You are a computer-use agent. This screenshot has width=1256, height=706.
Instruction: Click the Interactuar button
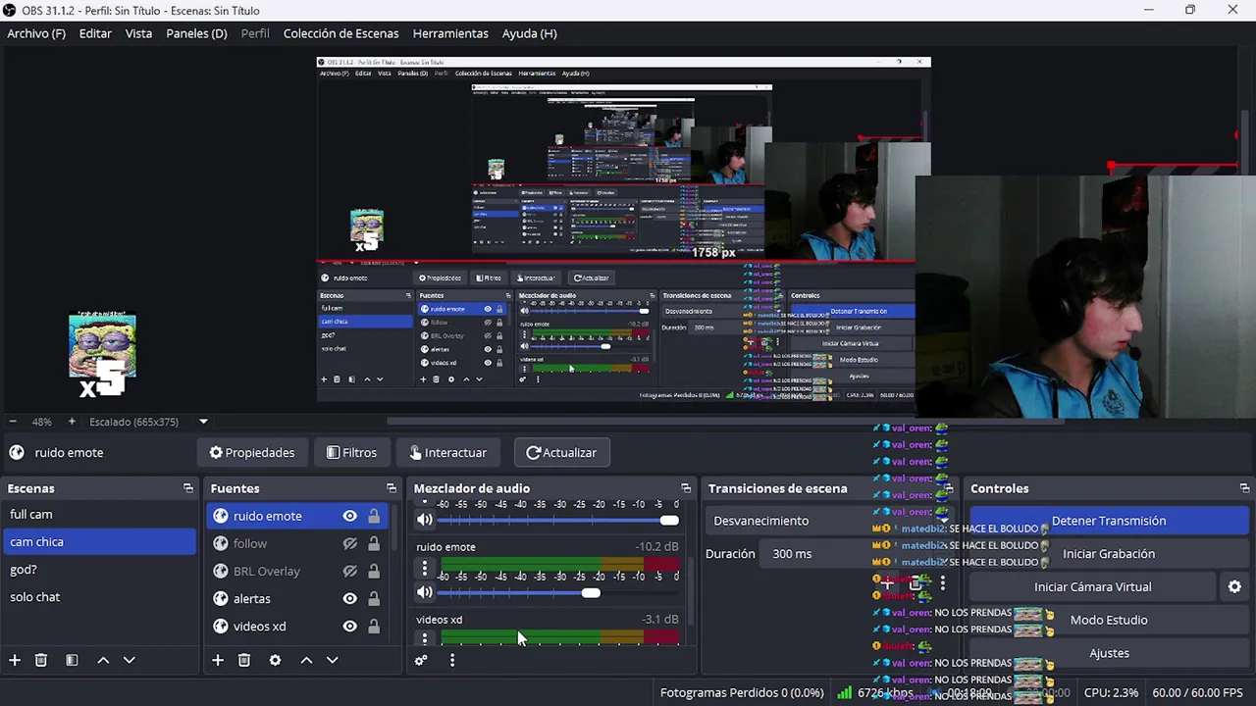coord(447,452)
